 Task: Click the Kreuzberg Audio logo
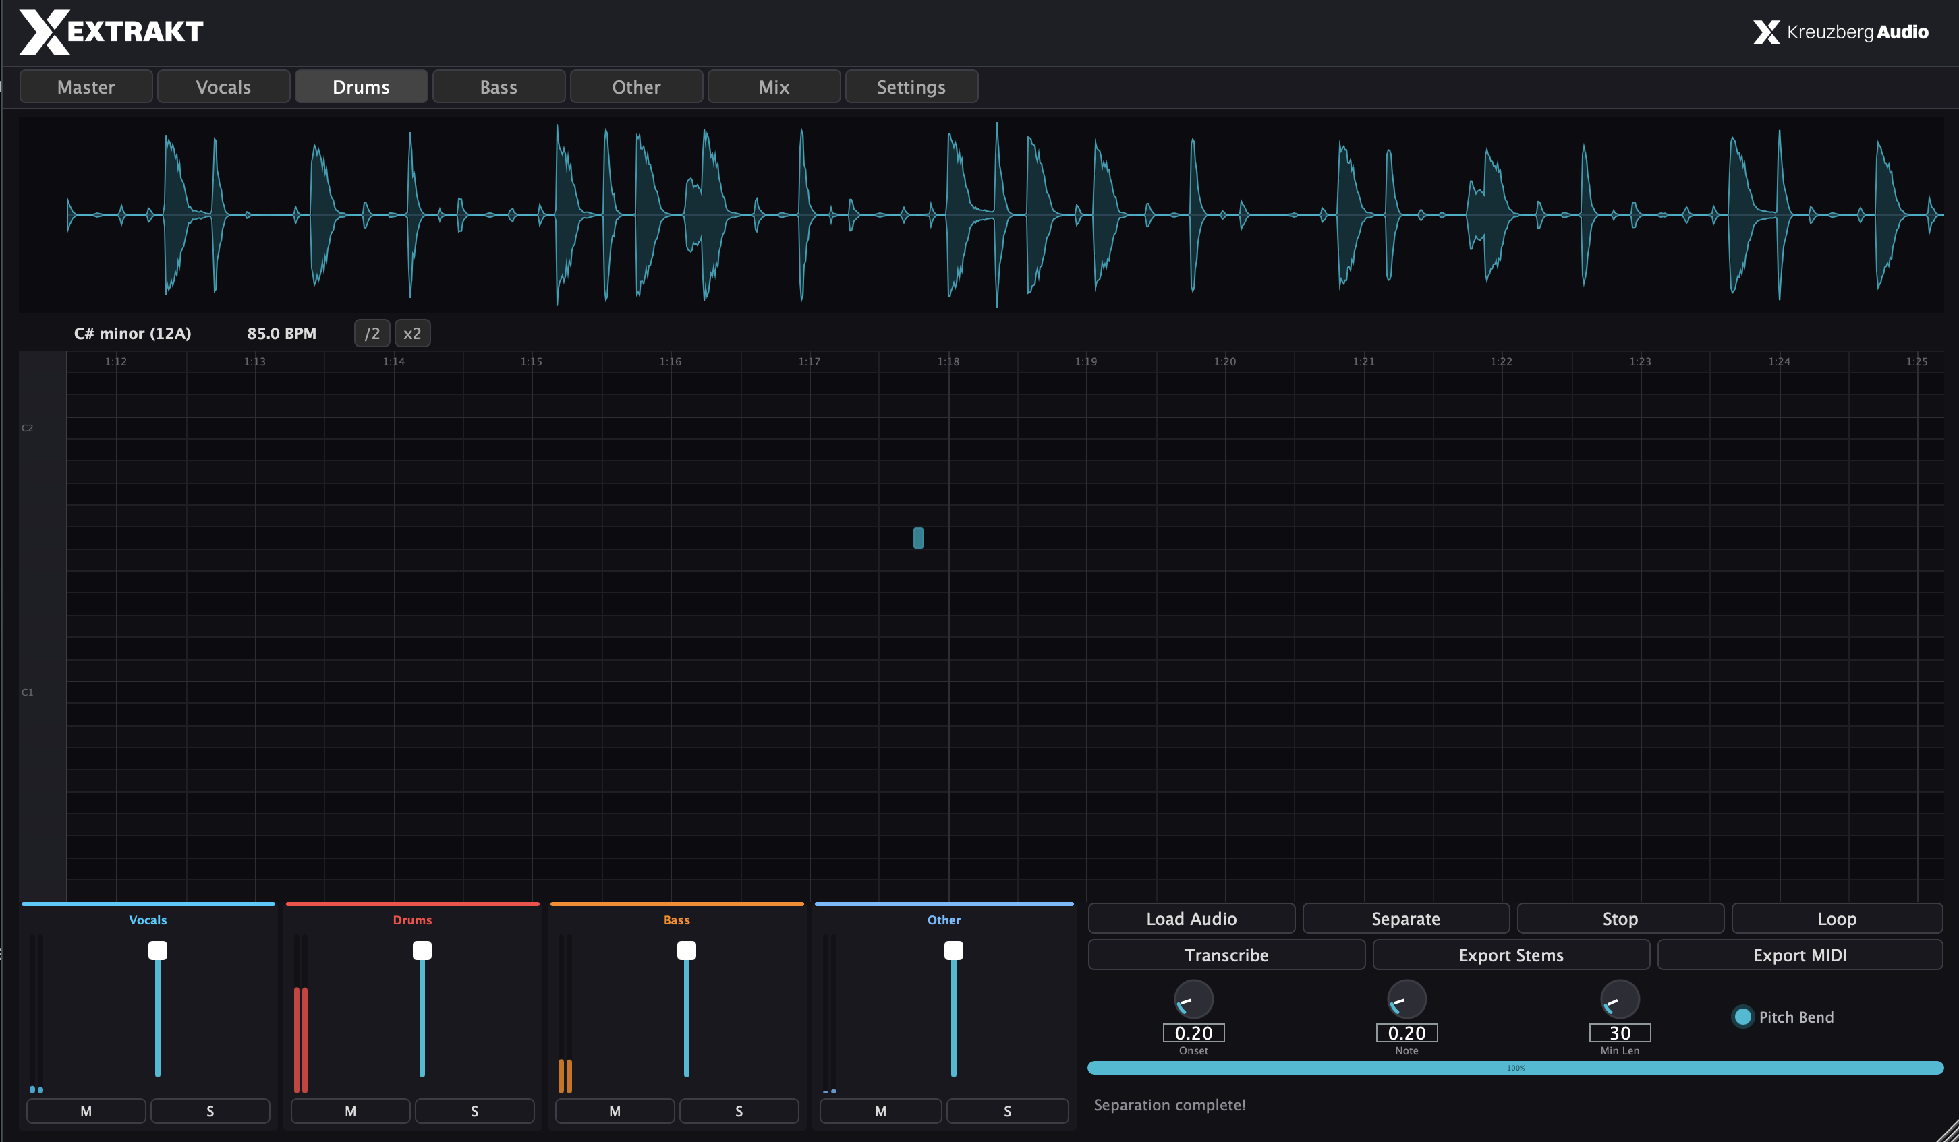[x=1841, y=32]
